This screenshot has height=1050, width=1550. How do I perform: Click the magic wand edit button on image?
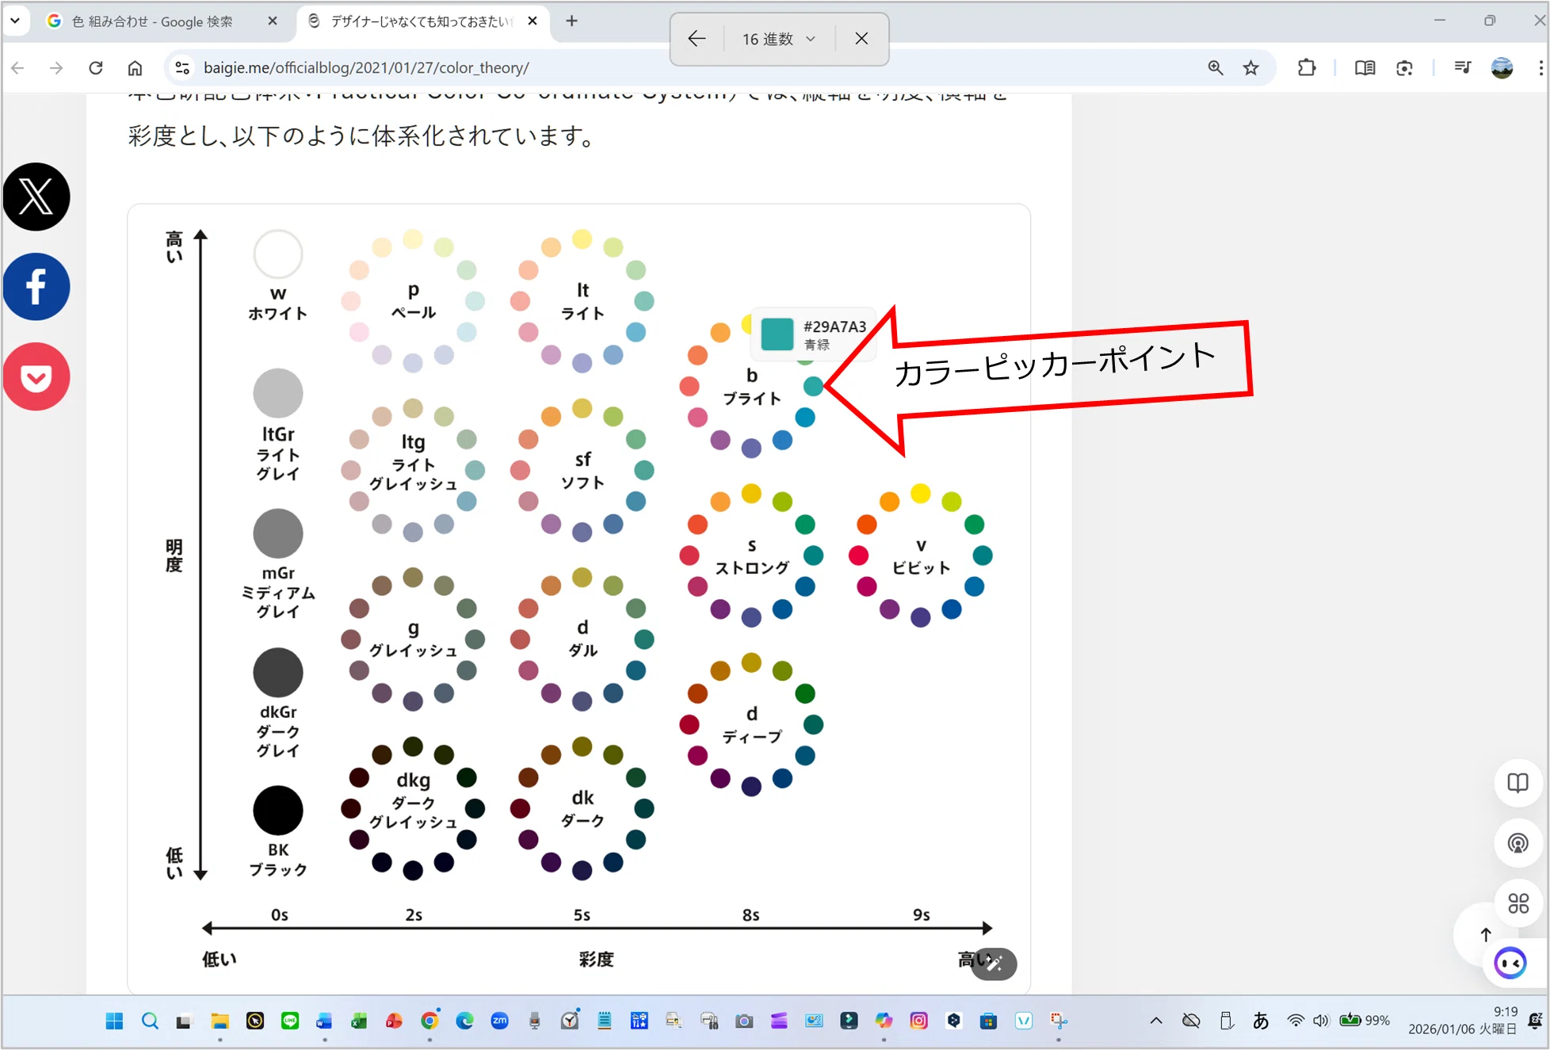coord(995,964)
